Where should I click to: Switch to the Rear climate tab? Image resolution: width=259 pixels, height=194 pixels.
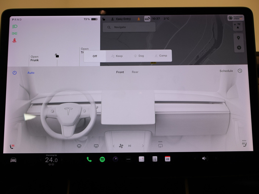coord(135,72)
